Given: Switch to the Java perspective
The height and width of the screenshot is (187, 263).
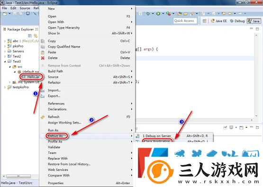Looking at the screenshot, I should [x=254, y=21].
